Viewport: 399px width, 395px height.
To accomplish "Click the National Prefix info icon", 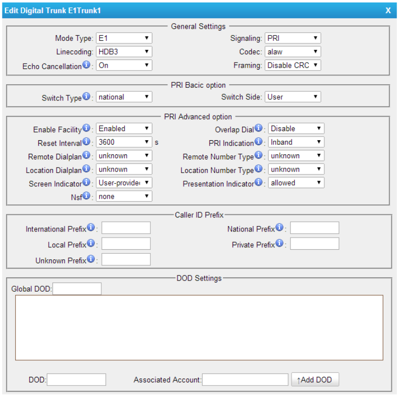I will click(279, 228).
